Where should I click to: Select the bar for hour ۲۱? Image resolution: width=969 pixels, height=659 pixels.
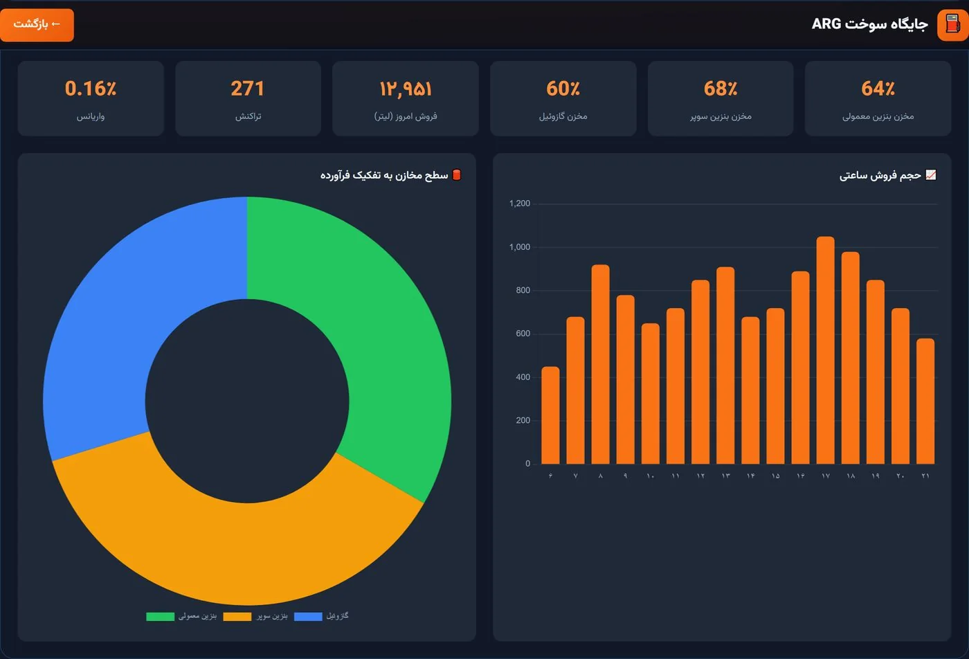coord(925,401)
